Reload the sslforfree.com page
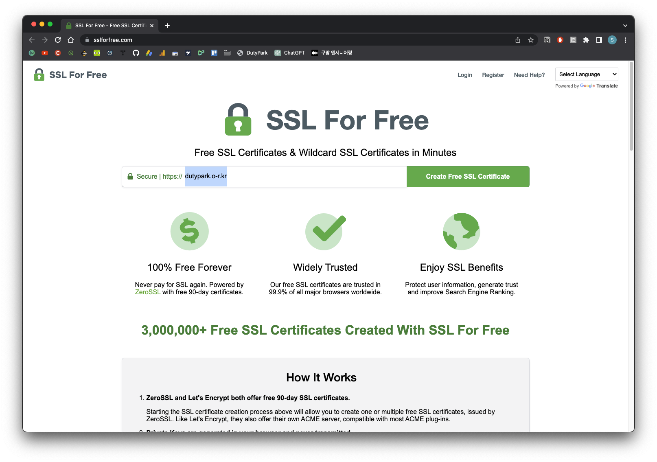657x462 pixels. point(58,40)
